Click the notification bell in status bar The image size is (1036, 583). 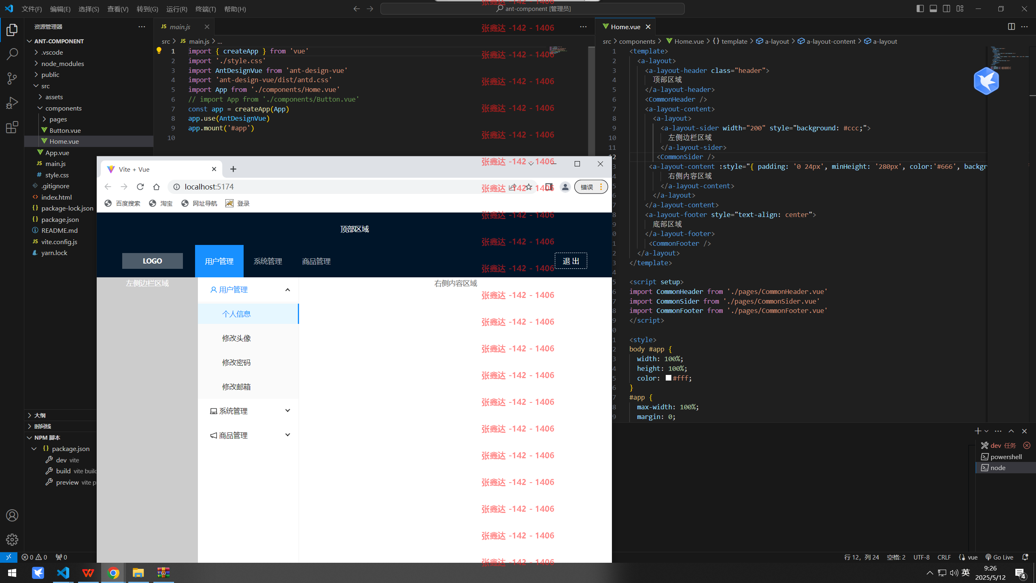(1025, 557)
